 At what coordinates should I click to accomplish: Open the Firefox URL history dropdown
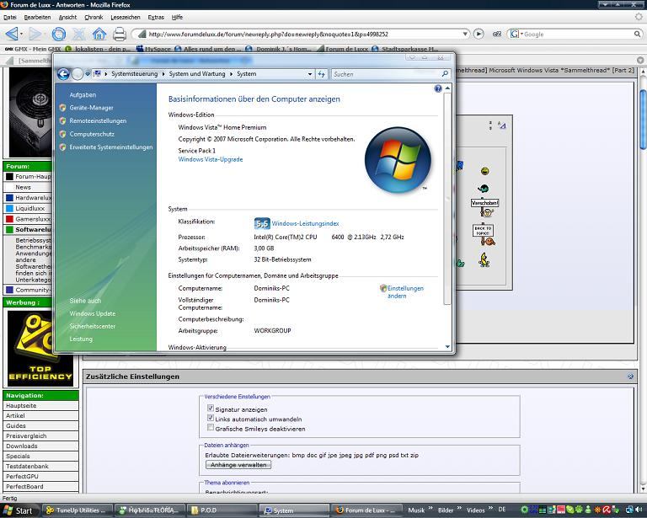[x=465, y=34]
